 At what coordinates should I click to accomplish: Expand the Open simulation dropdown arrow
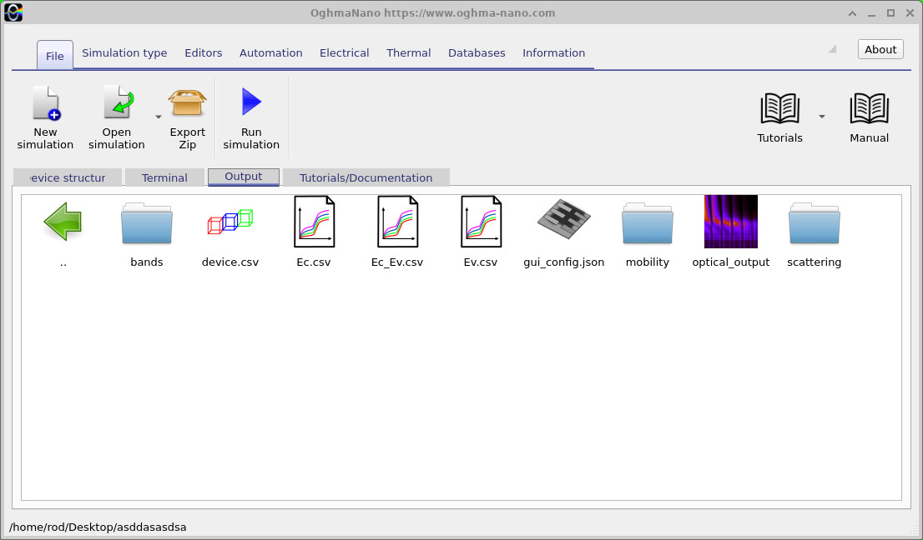[159, 117]
